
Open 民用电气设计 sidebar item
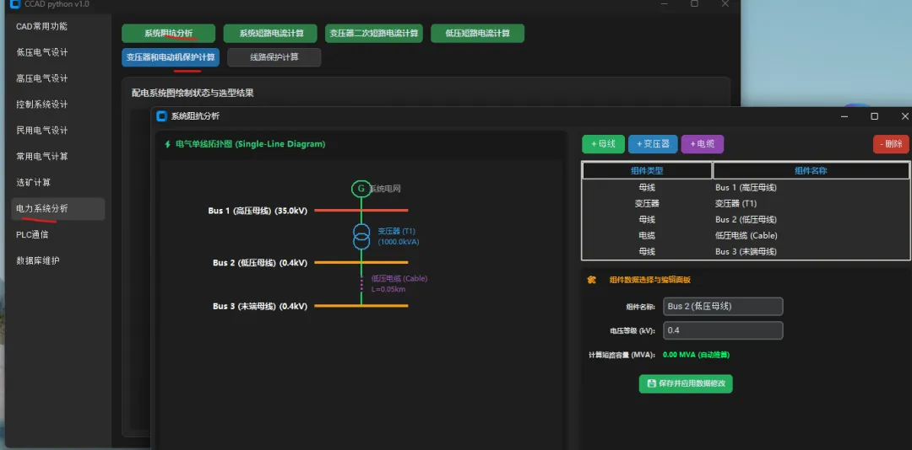[x=42, y=130]
